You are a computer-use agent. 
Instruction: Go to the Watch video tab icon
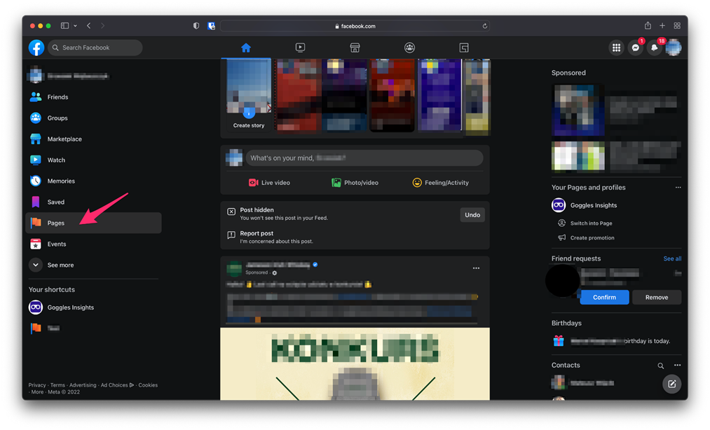pos(300,48)
